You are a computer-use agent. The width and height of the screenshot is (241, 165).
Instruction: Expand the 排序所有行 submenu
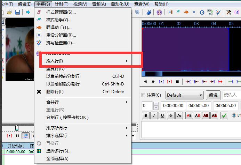83,128
